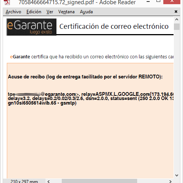Close the document with the menu bar X
The height and width of the screenshot is (183, 183).
coord(176,12)
